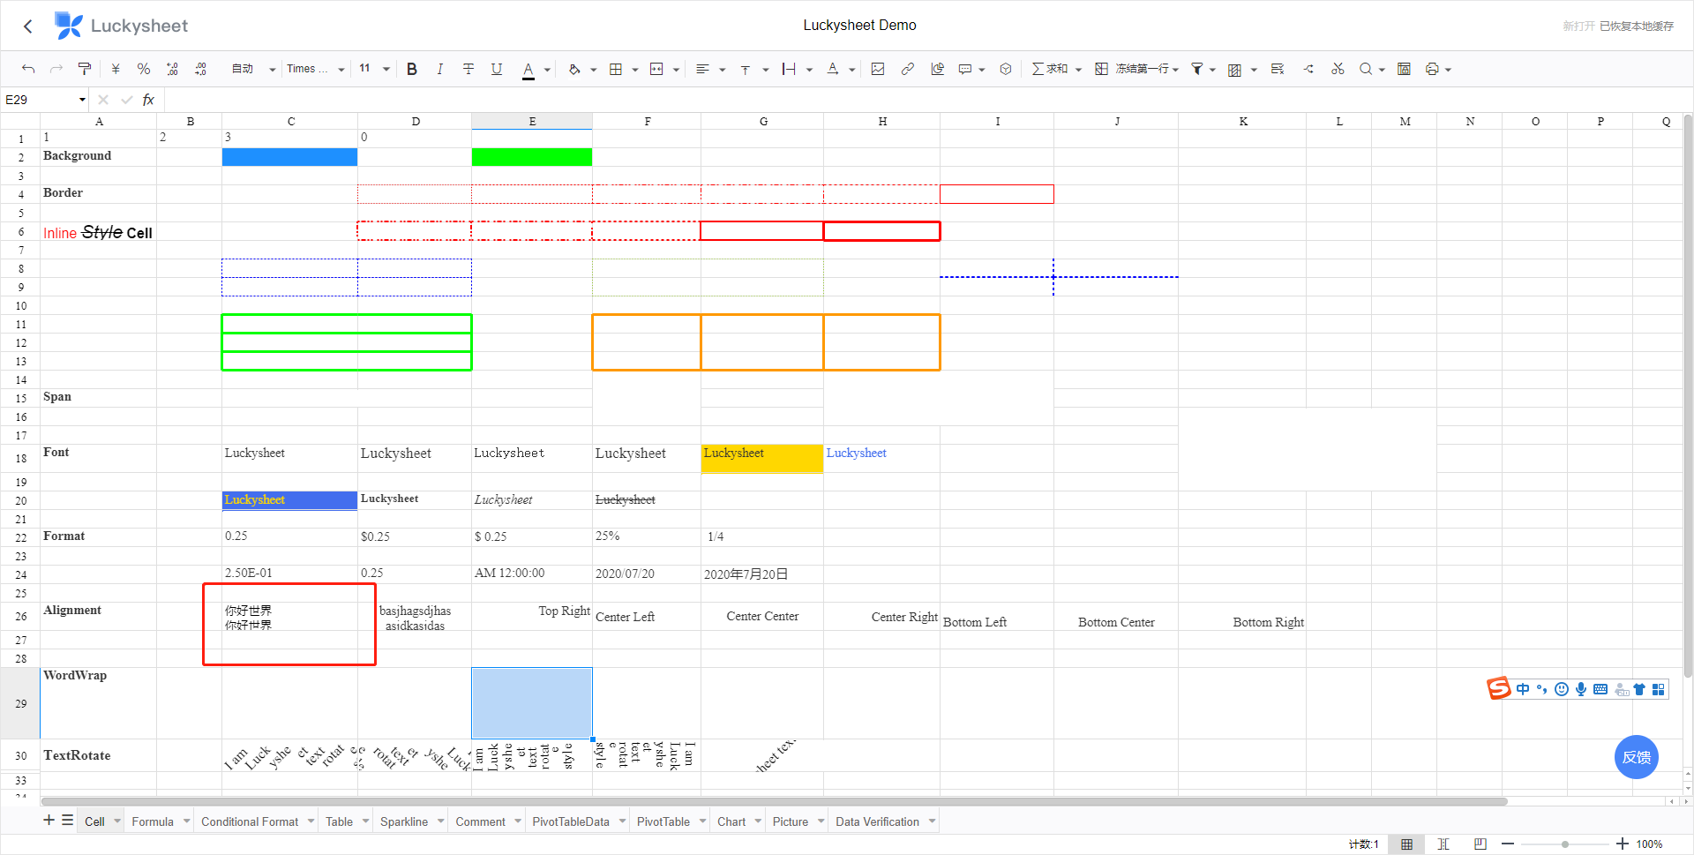Image resolution: width=1694 pixels, height=855 pixels.
Task: Insert image using the picture icon
Action: 878,69
